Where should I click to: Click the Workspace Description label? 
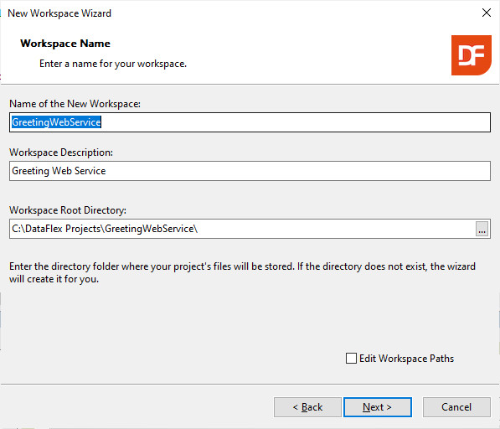[61, 152]
